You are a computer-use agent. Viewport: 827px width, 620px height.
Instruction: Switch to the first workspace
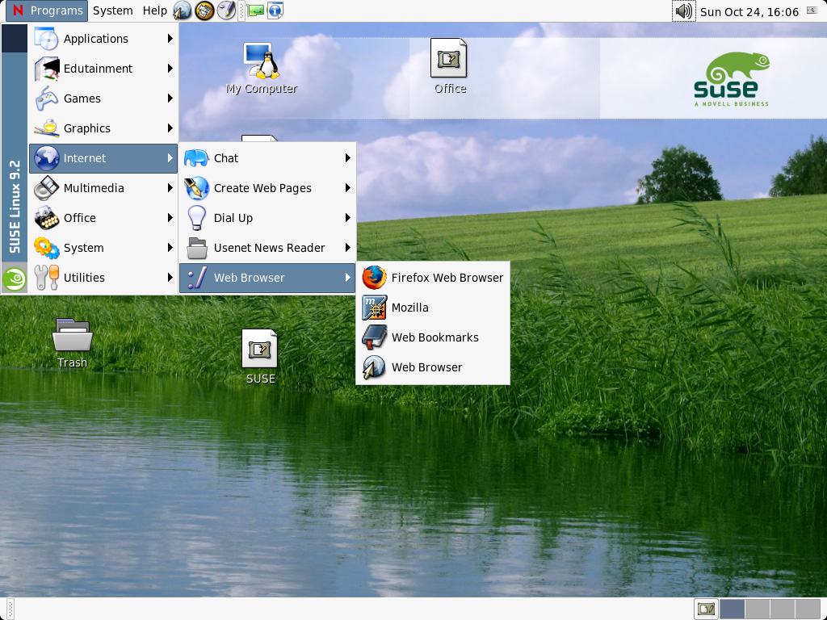(x=732, y=610)
